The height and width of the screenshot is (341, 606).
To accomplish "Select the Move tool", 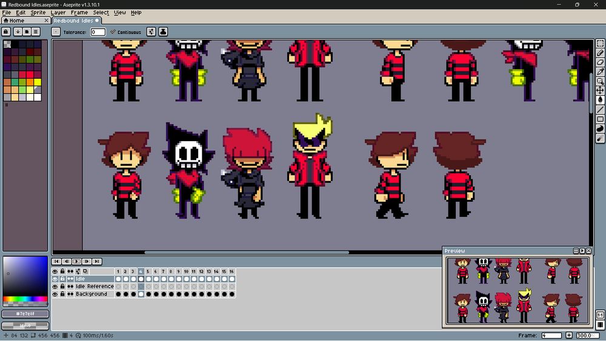I will pos(600,90).
